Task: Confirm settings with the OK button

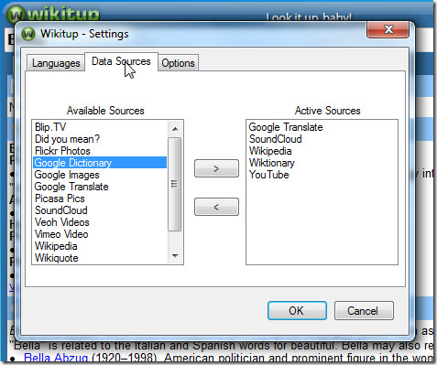Action: tap(297, 311)
